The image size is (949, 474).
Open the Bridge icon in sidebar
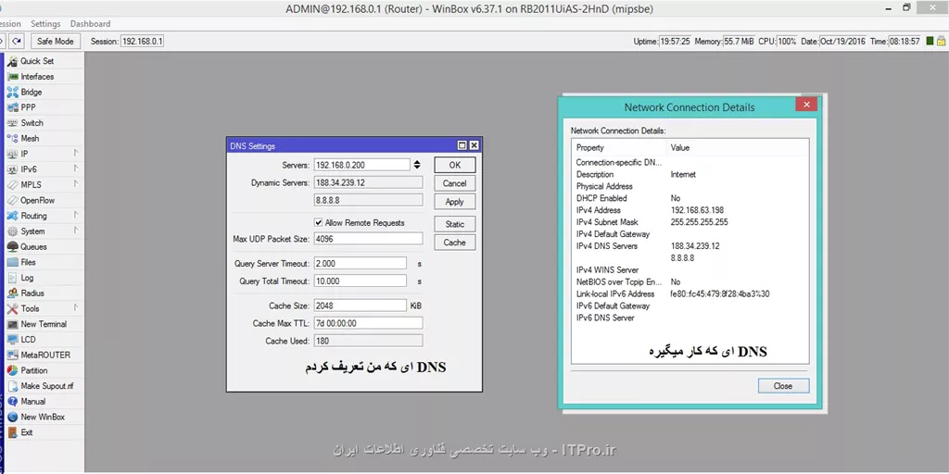tap(12, 92)
